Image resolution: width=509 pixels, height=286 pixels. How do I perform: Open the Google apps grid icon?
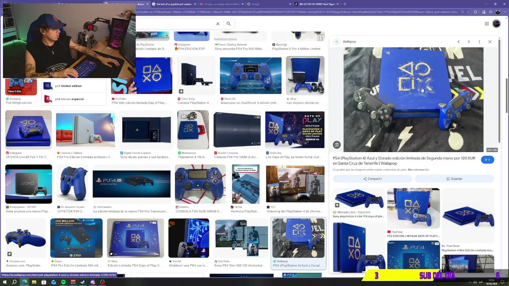click(487, 24)
